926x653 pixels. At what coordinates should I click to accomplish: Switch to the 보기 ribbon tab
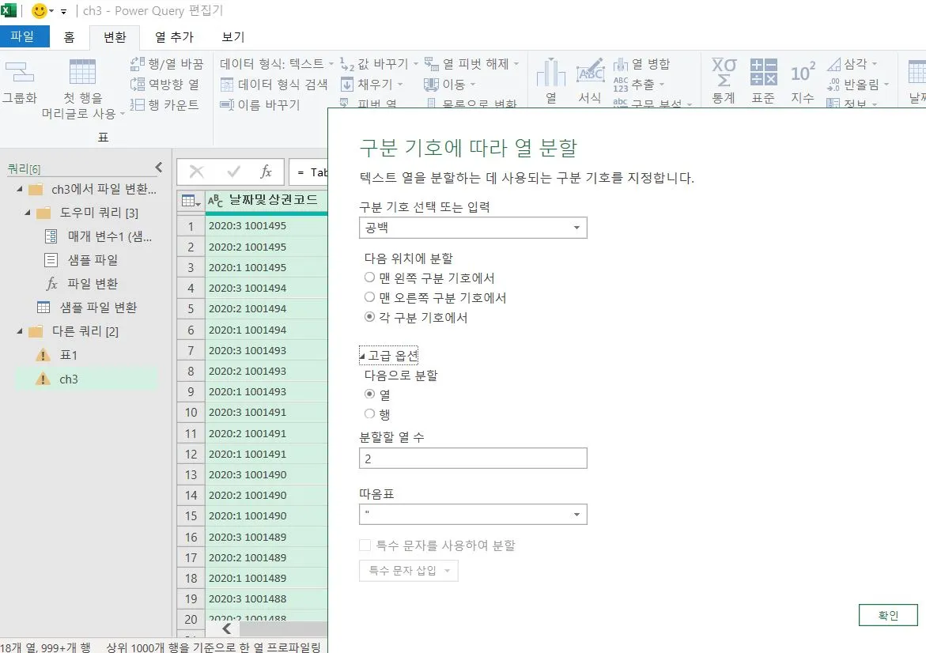coord(232,37)
